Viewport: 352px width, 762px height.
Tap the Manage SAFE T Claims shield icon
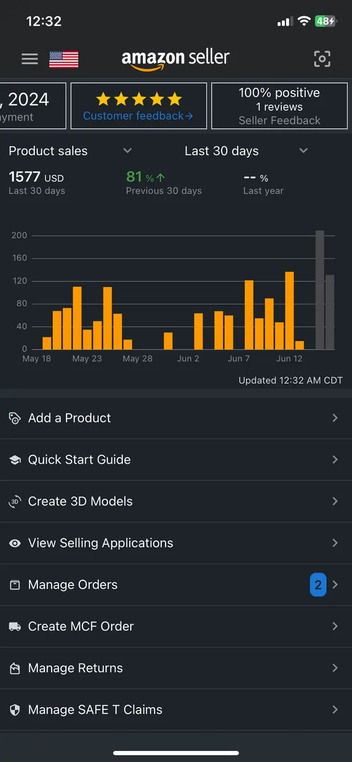(15, 710)
